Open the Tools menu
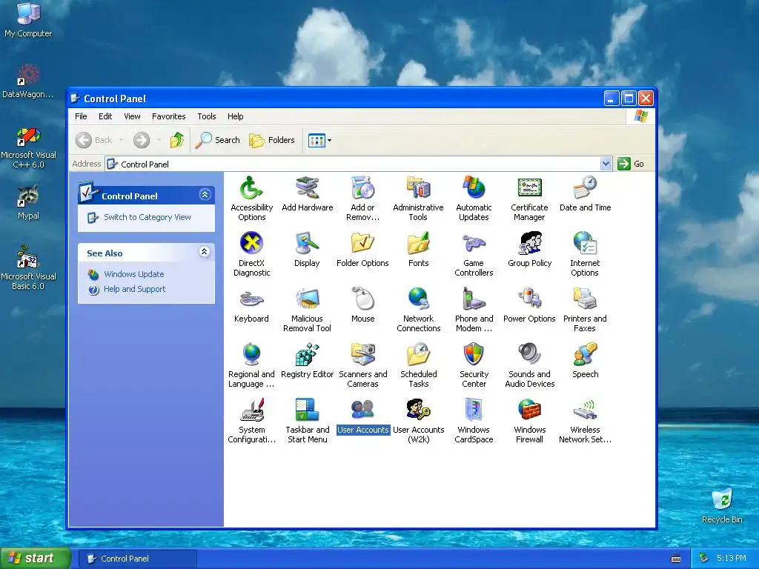The width and height of the screenshot is (759, 569). [207, 116]
